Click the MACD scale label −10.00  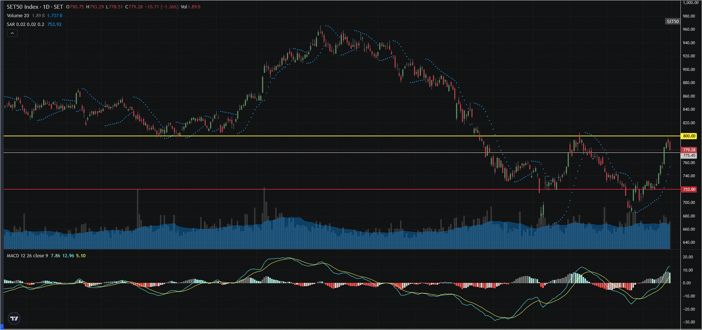coord(688,296)
